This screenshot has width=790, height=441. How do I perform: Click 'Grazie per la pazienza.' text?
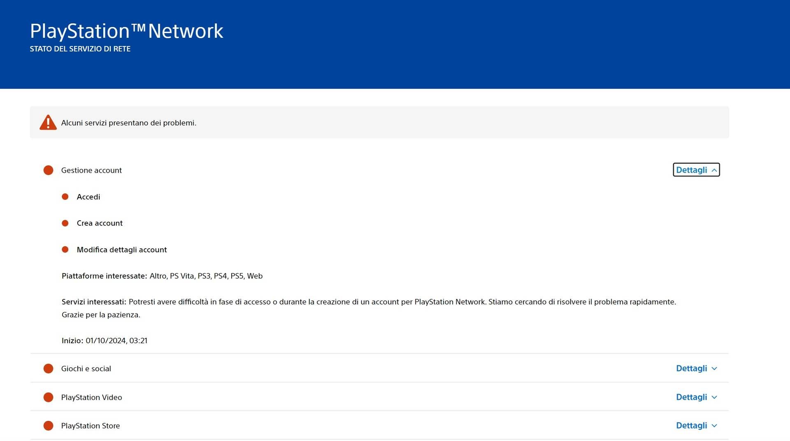[x=101, y=315]
